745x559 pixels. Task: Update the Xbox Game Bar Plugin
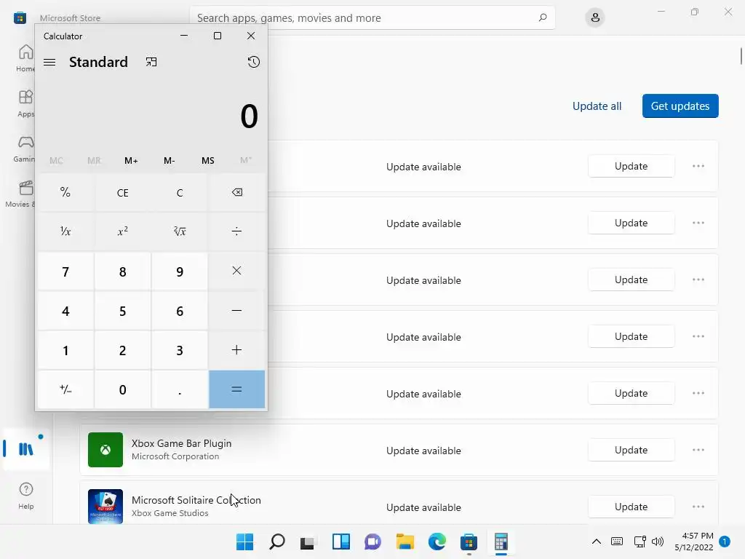pos(631,450)
